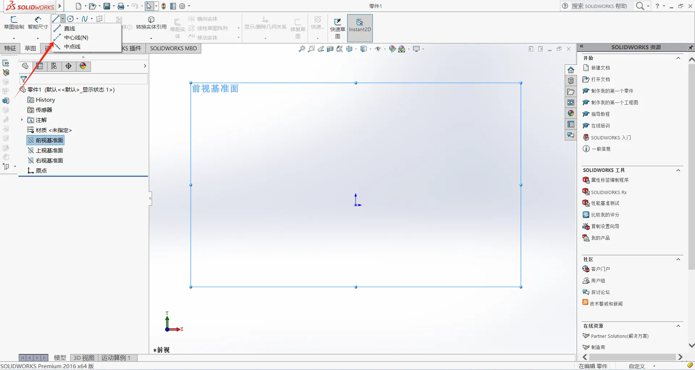Click the Zoom to Fit icon

coord(302,49)
